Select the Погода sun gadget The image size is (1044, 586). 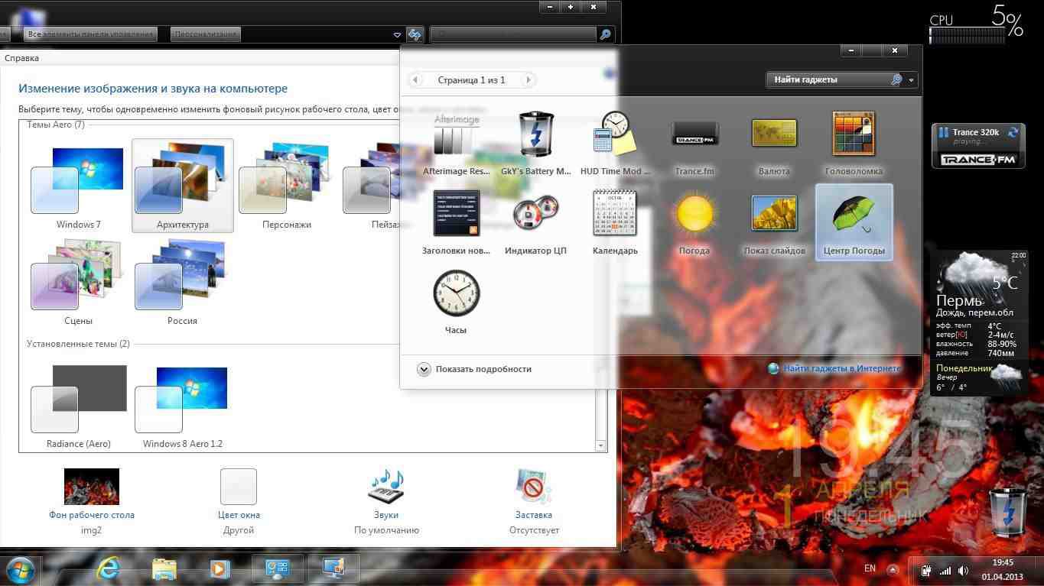[x=694, y=213]
